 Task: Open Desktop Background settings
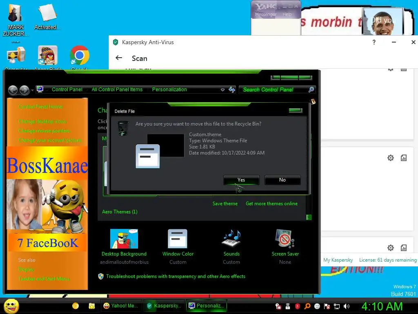pos(124,246)
